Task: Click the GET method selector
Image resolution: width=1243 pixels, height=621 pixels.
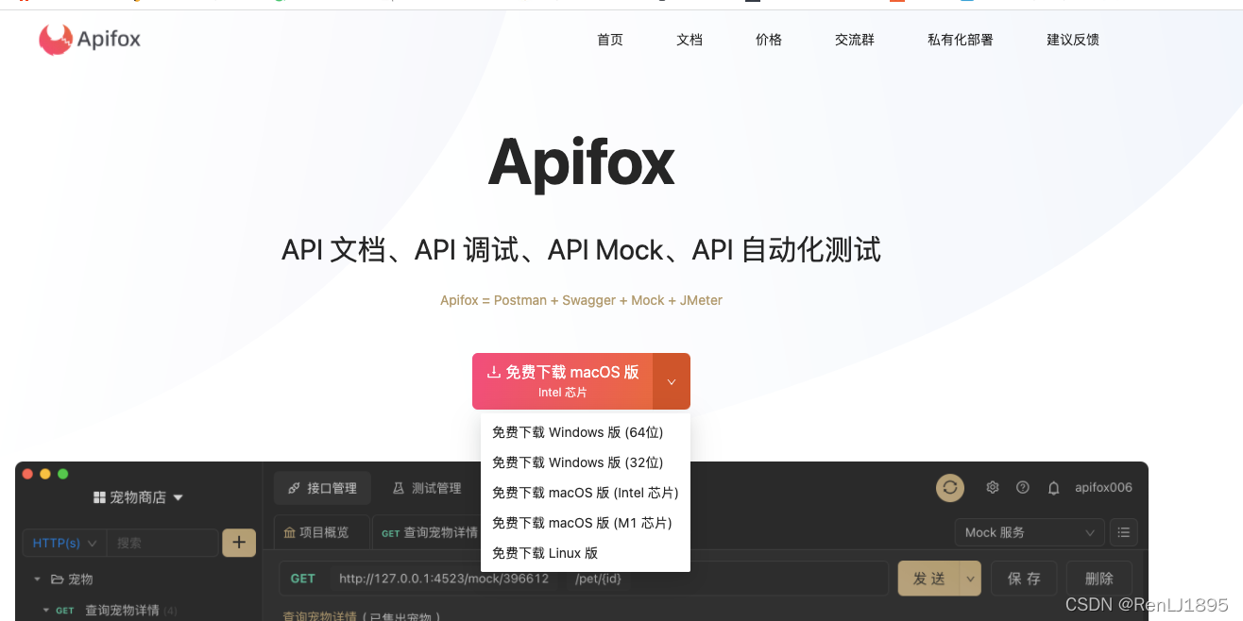Action: 303,579
